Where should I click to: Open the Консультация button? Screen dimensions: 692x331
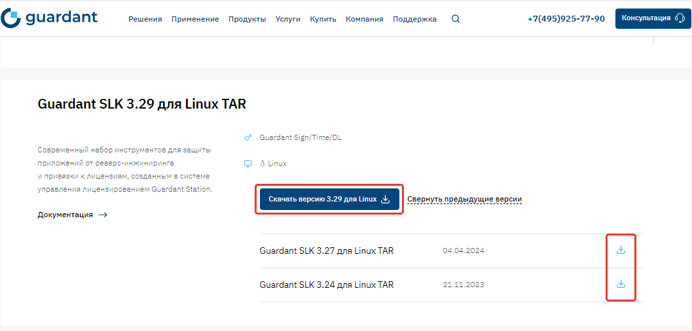[x=653, y=18]
